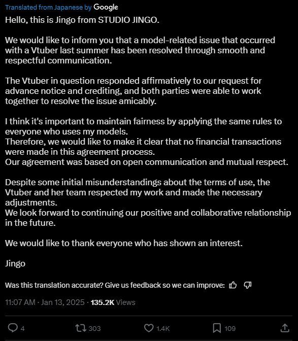
Task: Click the Google logo at the top
Action: click(106, 8)
